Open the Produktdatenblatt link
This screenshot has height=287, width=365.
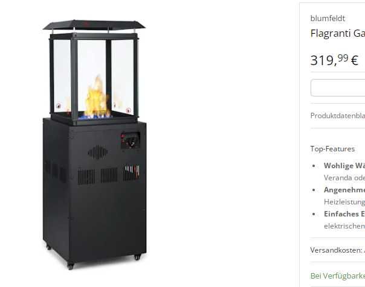pos(338,116)
